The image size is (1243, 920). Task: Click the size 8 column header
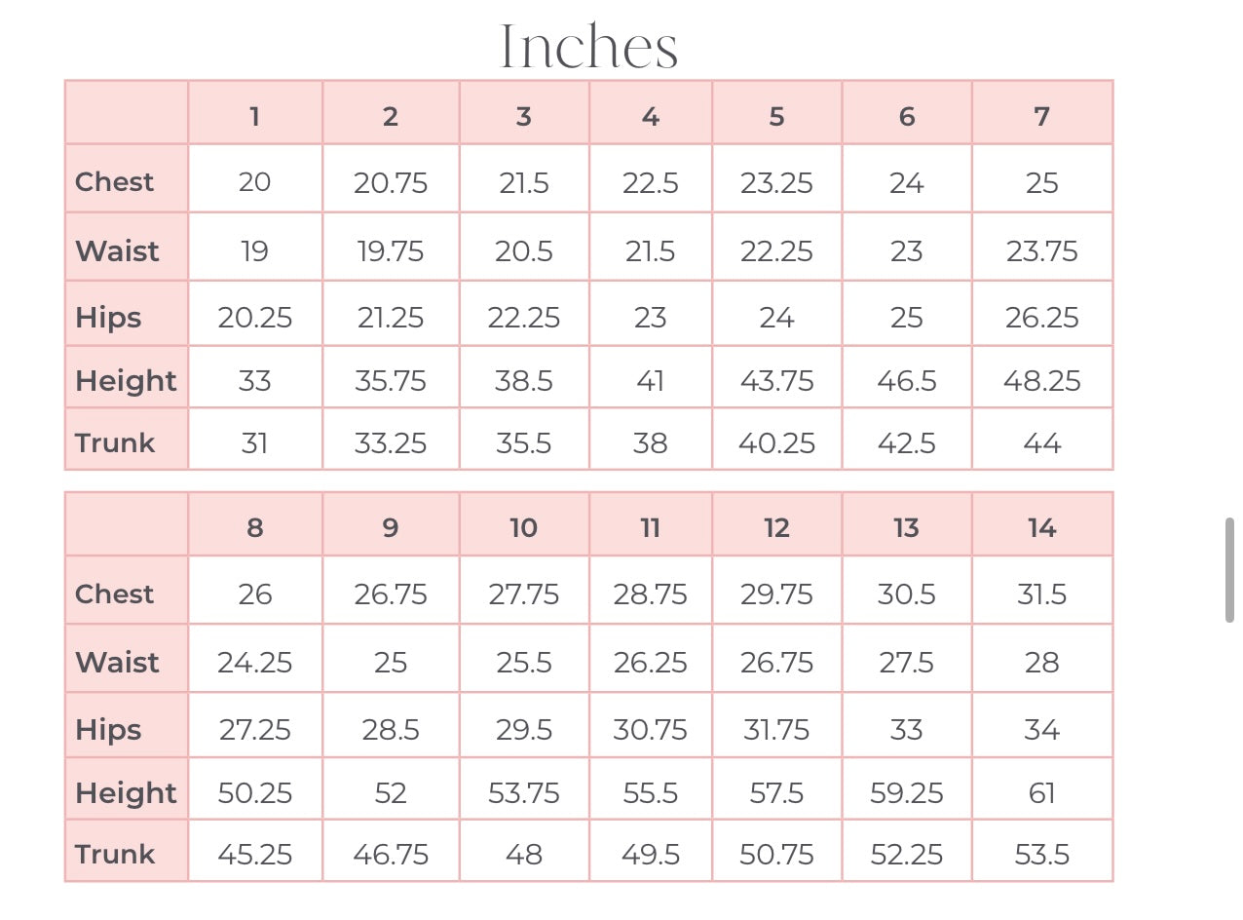point(254,528)
